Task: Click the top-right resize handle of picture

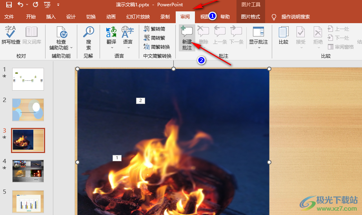Action: (269, 69)
